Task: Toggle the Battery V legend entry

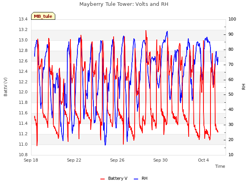Action: (x=114, y=178)
